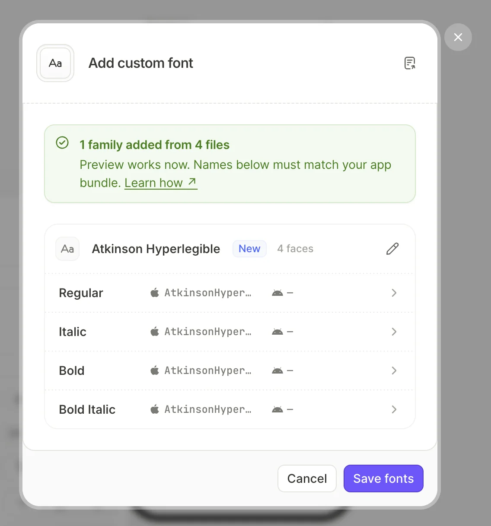The image size is (491, 526).
Task: Close the Add custom font dialog
Action: 458,37
